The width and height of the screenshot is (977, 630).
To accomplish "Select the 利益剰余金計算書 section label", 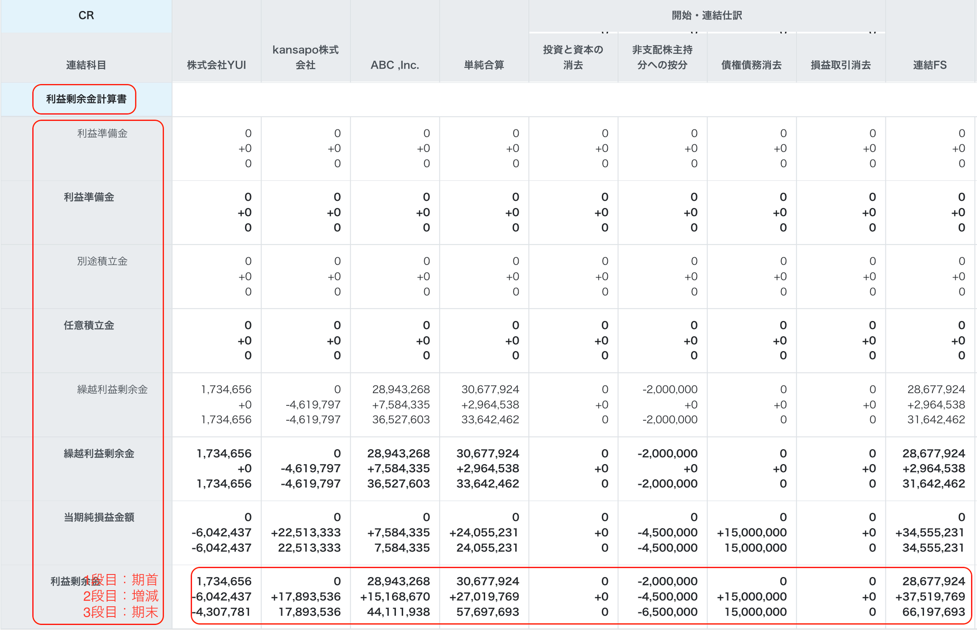I will (86, 99).
